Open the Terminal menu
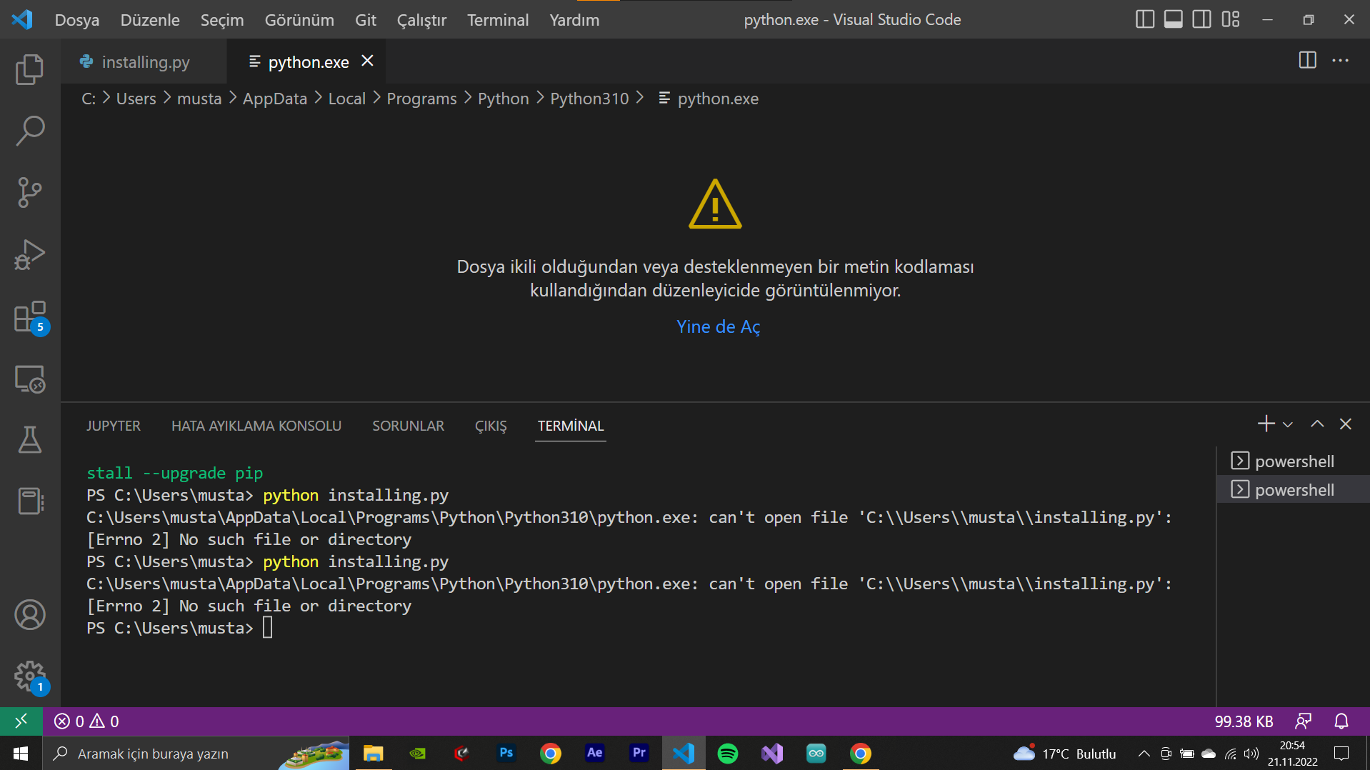This screenshot has width=1370, height=770. point(498,20)
